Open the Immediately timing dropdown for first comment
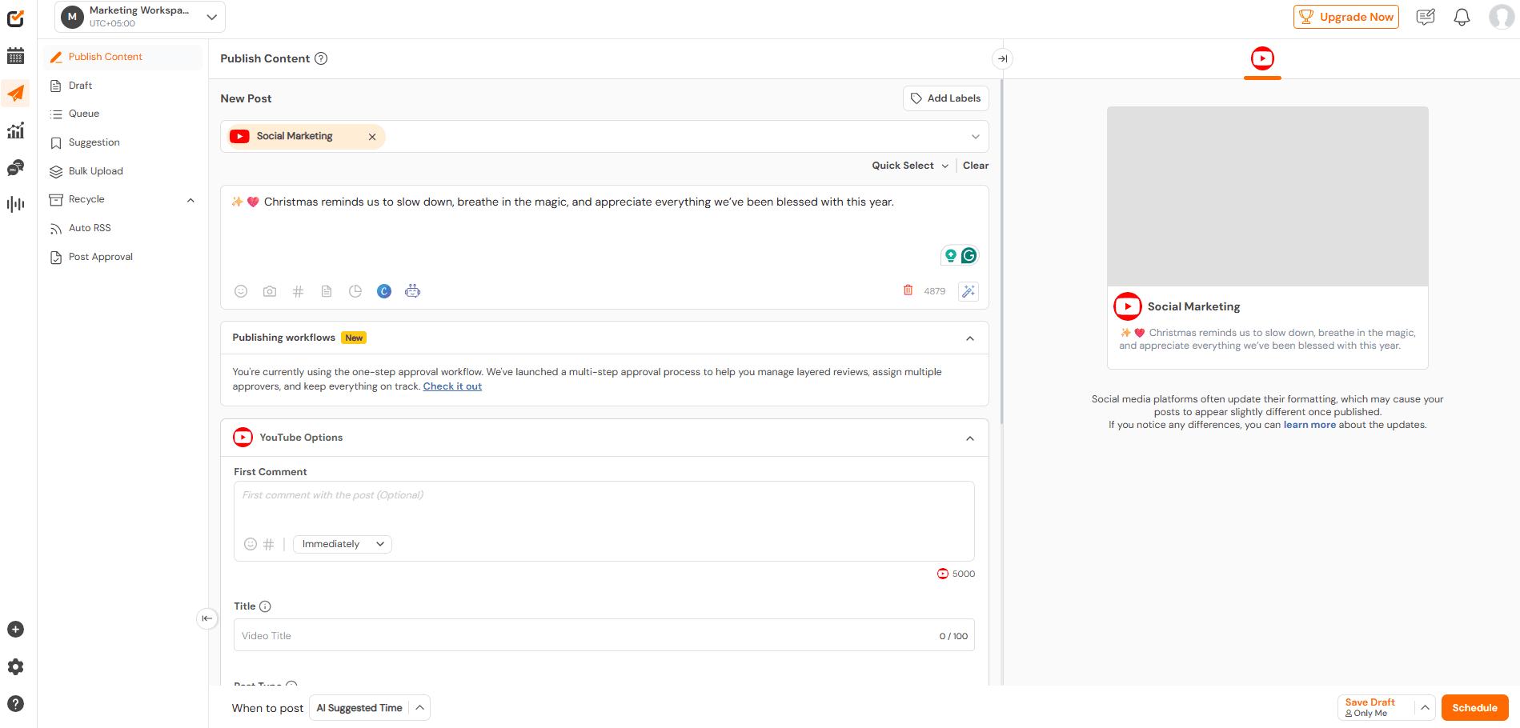 342,544
